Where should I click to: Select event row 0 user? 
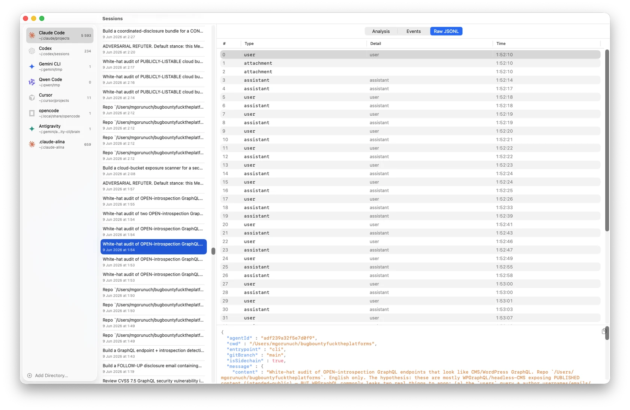pos(410,55)
